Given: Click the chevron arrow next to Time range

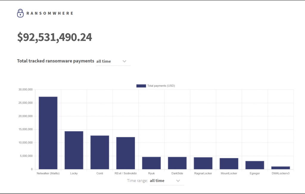Looking at the screenshot, I should click(x=178, y=181).
